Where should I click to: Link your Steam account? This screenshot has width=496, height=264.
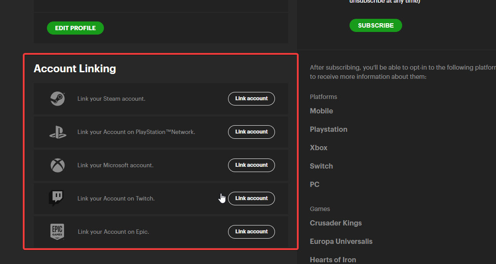point(251,99)
